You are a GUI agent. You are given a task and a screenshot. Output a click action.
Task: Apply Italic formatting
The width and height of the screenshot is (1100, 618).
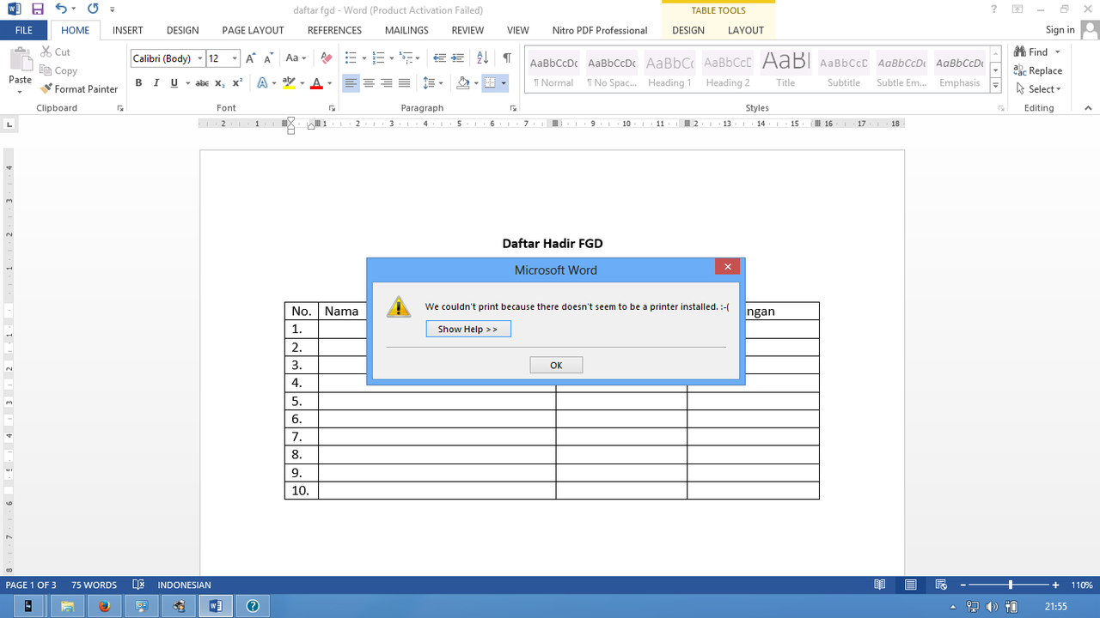pos(156,83)
